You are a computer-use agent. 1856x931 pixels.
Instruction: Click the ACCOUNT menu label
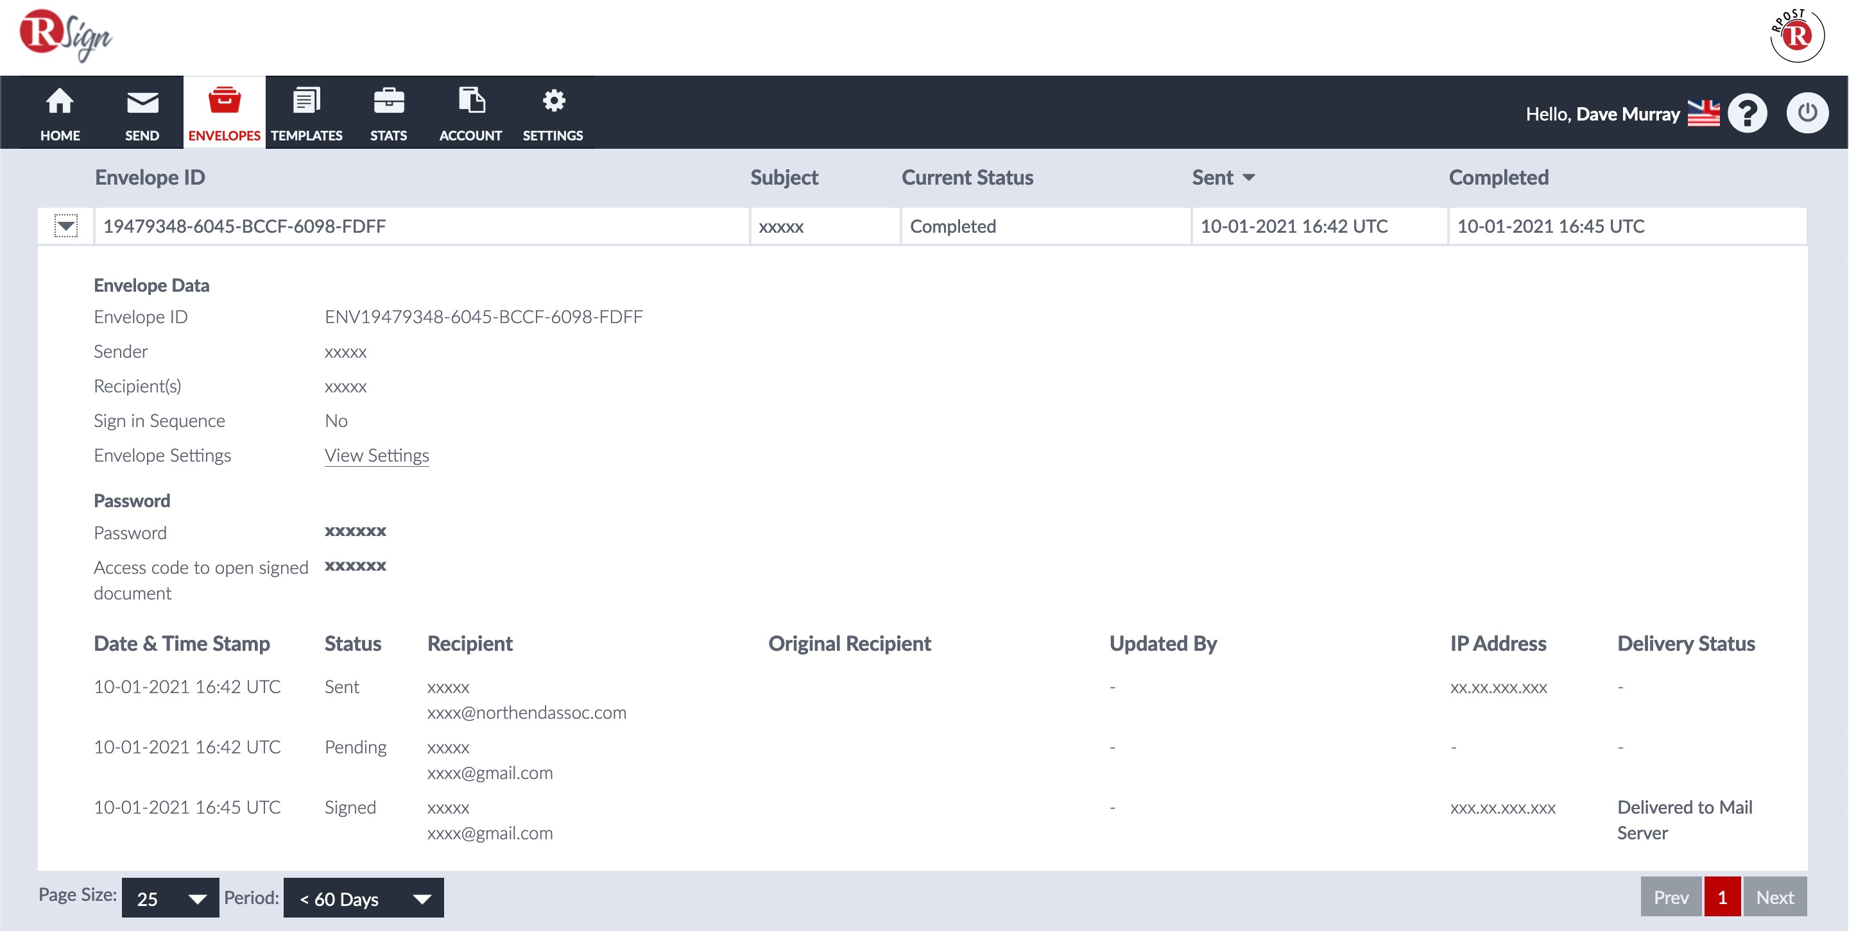470,135
